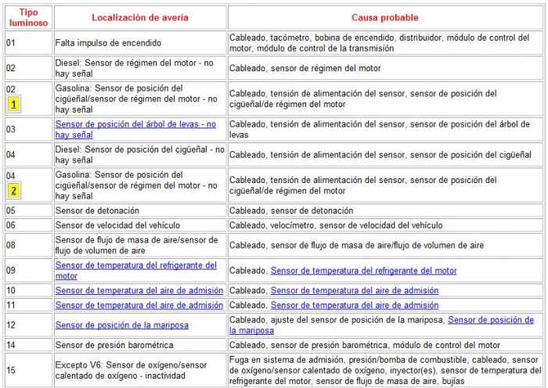Click the code 08 air mass flow sensor cell
This screenshot has width=548, height=388.
[x=136, y=245]
